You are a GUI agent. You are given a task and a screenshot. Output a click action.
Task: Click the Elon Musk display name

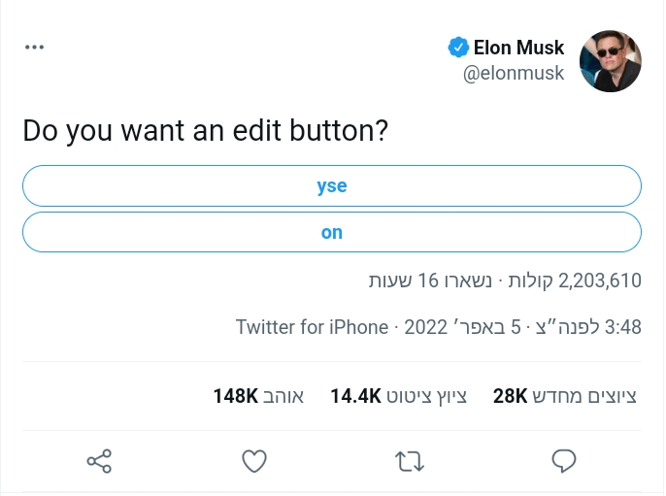[518, 48]
